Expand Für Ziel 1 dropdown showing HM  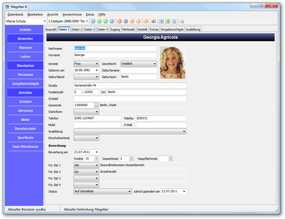click(97, 165)
